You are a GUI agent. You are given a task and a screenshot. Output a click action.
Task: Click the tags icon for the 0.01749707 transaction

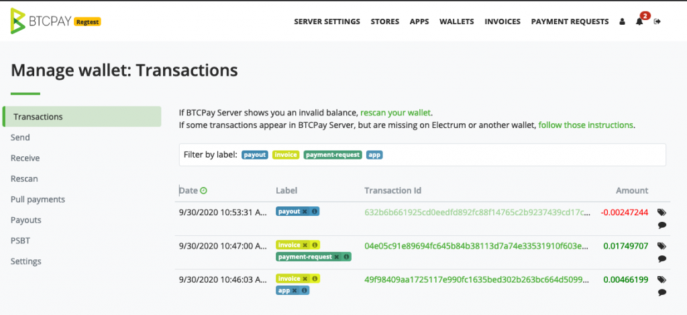click(x=662, y=246)
